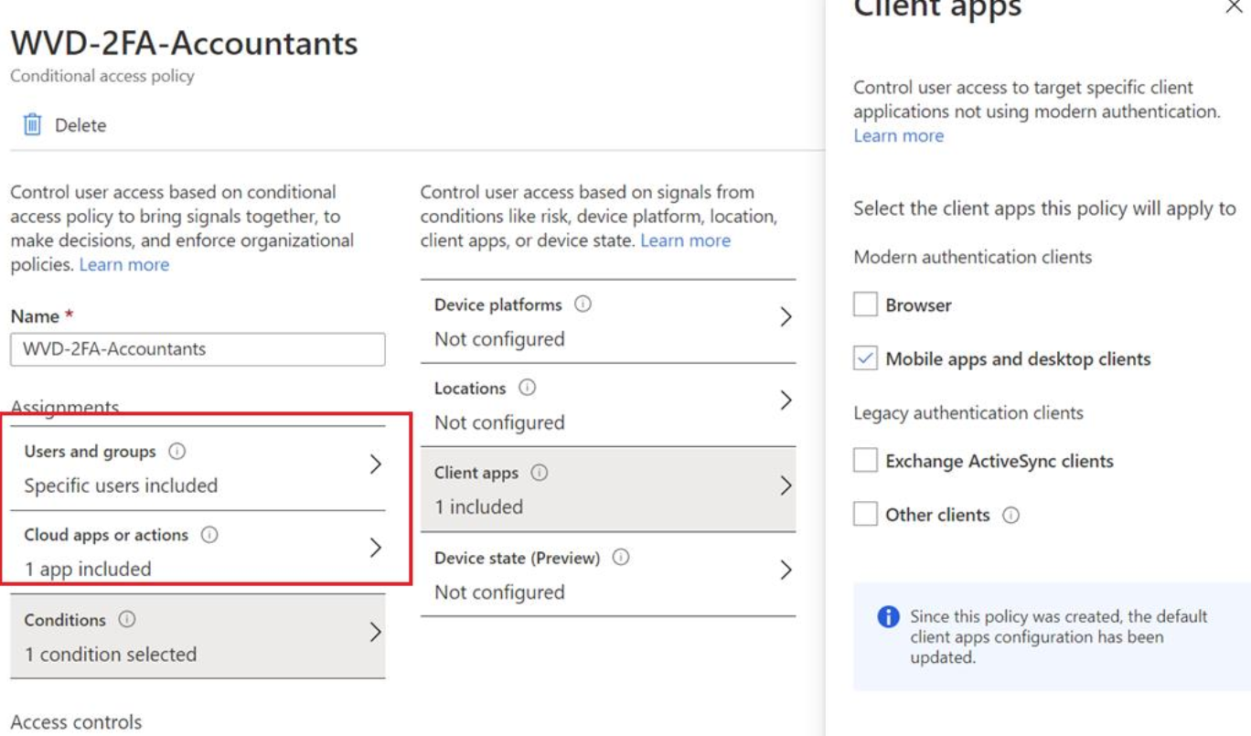Open the Learn more link in Client apps panel
This screenshot has width=1251, height=736.
[x=899, y=135]
